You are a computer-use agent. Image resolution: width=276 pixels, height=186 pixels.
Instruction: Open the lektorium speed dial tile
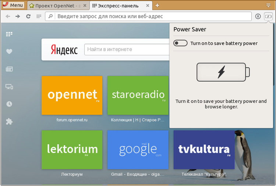[x=72, y=150]
